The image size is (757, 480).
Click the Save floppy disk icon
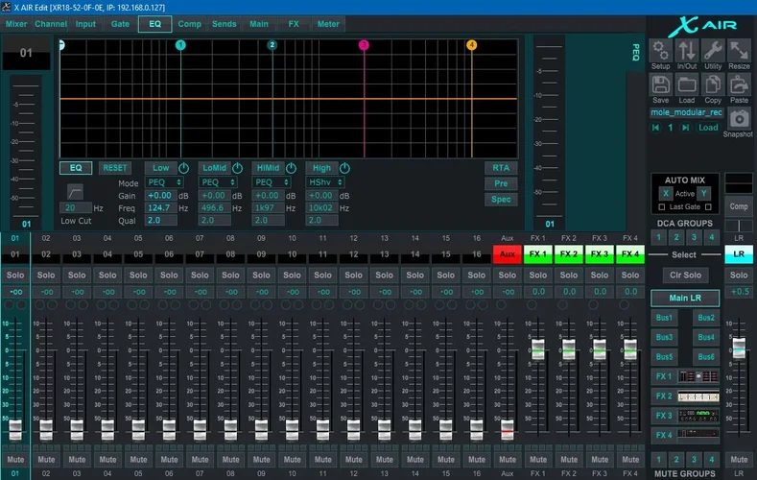coord(660,84)
